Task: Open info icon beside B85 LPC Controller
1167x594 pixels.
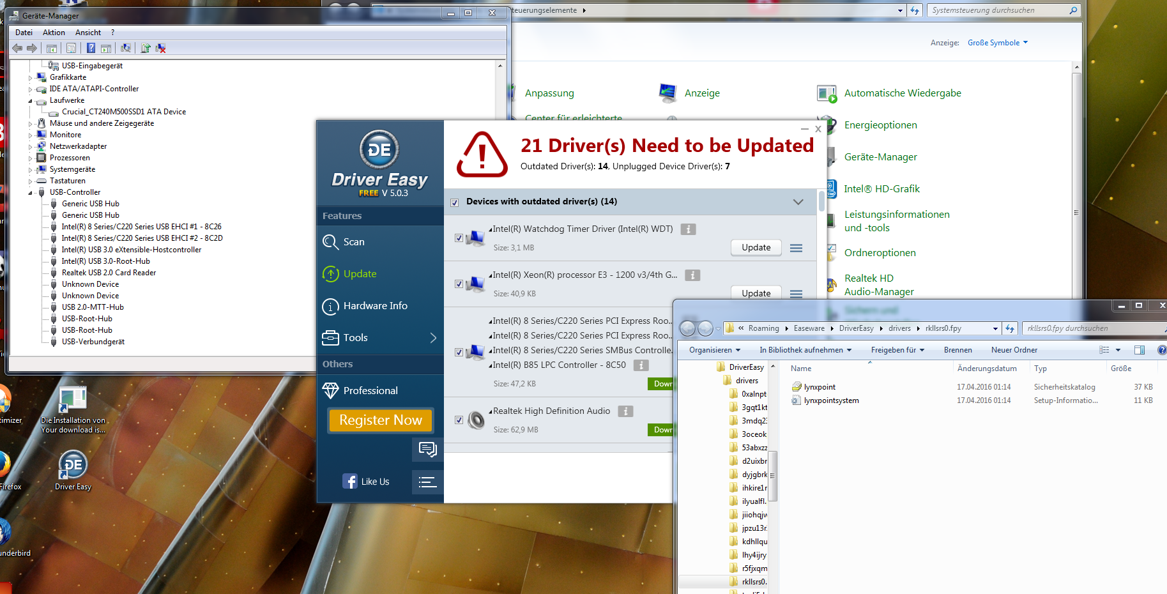Action: click(x=641, y=365)
